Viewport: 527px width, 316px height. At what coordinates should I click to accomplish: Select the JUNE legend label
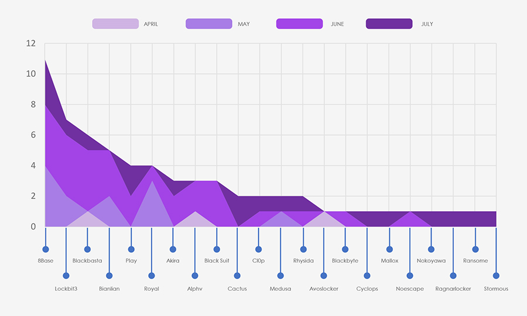pos(337,24)
